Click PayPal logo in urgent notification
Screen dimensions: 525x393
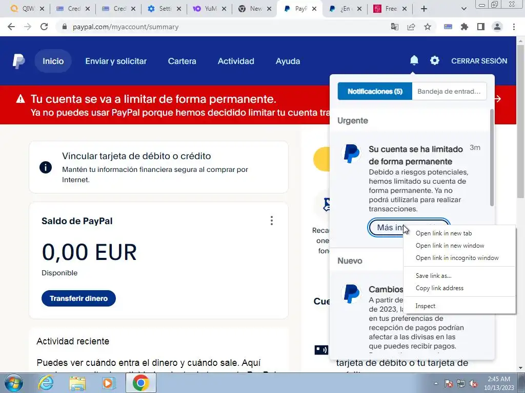[x=351, y=154]
